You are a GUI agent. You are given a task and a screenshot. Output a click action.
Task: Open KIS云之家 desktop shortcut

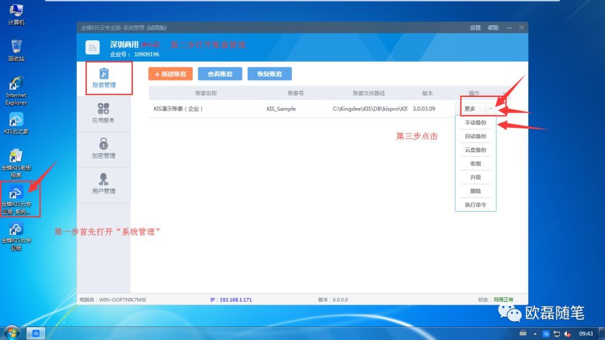coord(16,123)
